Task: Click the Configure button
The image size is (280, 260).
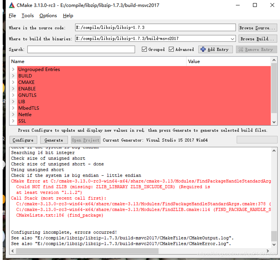Action: (x=23, y=140)
